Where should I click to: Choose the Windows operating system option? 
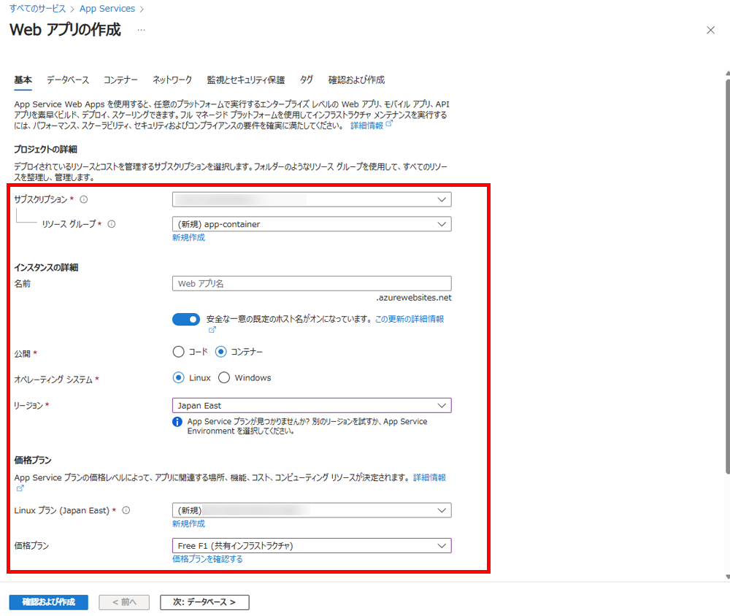pos(224,377)
